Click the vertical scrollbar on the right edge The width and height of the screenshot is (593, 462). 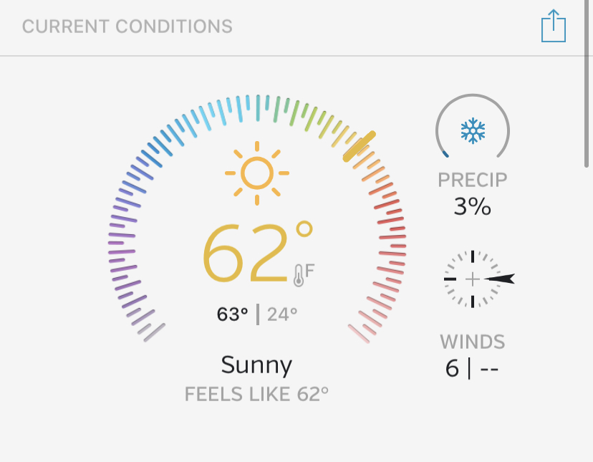[x=586, y=83]
